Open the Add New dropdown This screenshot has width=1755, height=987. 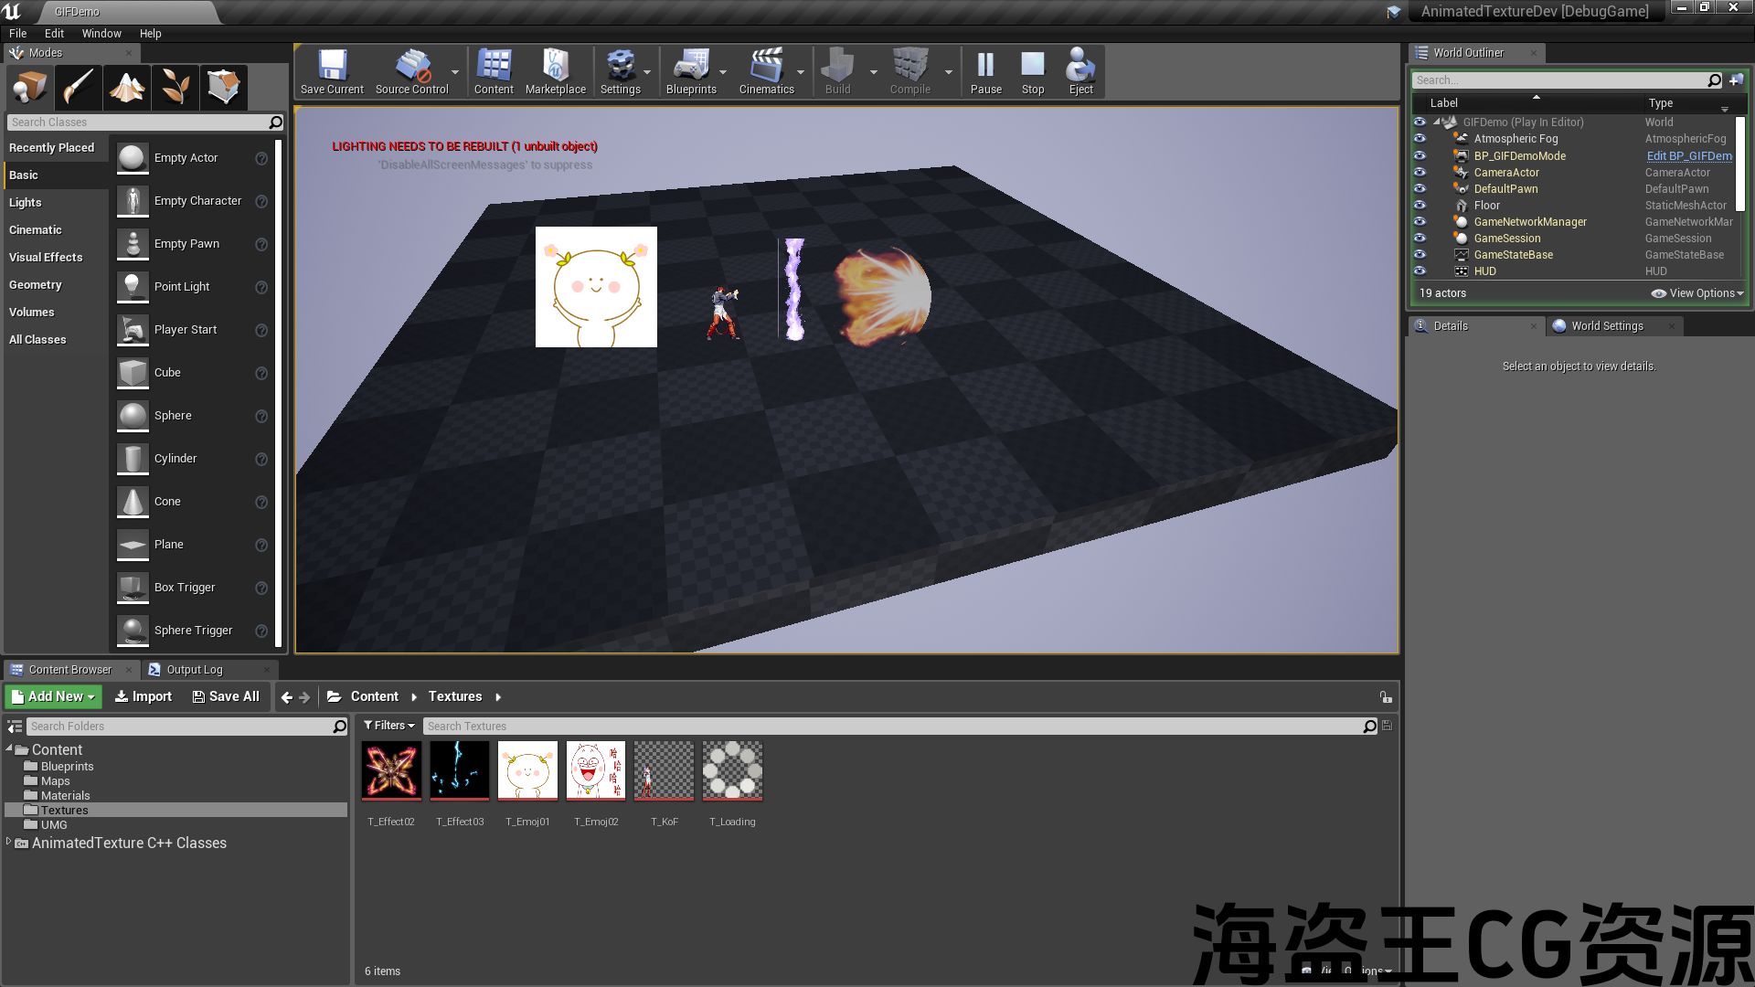(54, 696)
